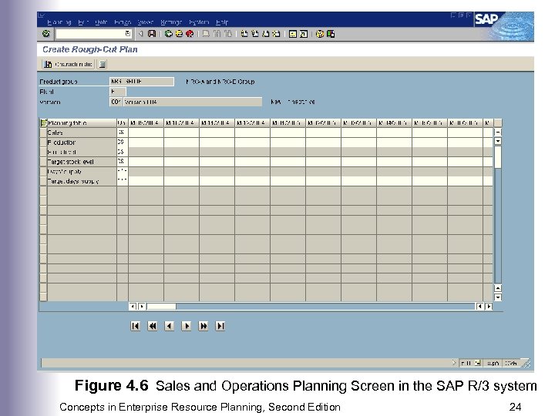Screen dimensions: 555x416
Task: Open the Goto menu
Action: point(101,22)
